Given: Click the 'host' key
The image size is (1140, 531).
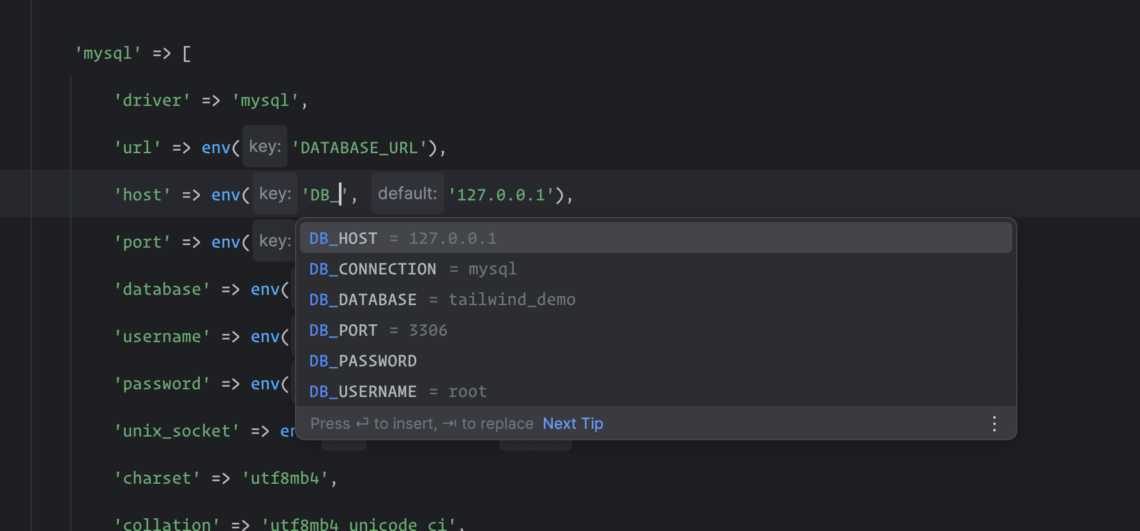Looking at the screenshot, I should coord(142,195).
